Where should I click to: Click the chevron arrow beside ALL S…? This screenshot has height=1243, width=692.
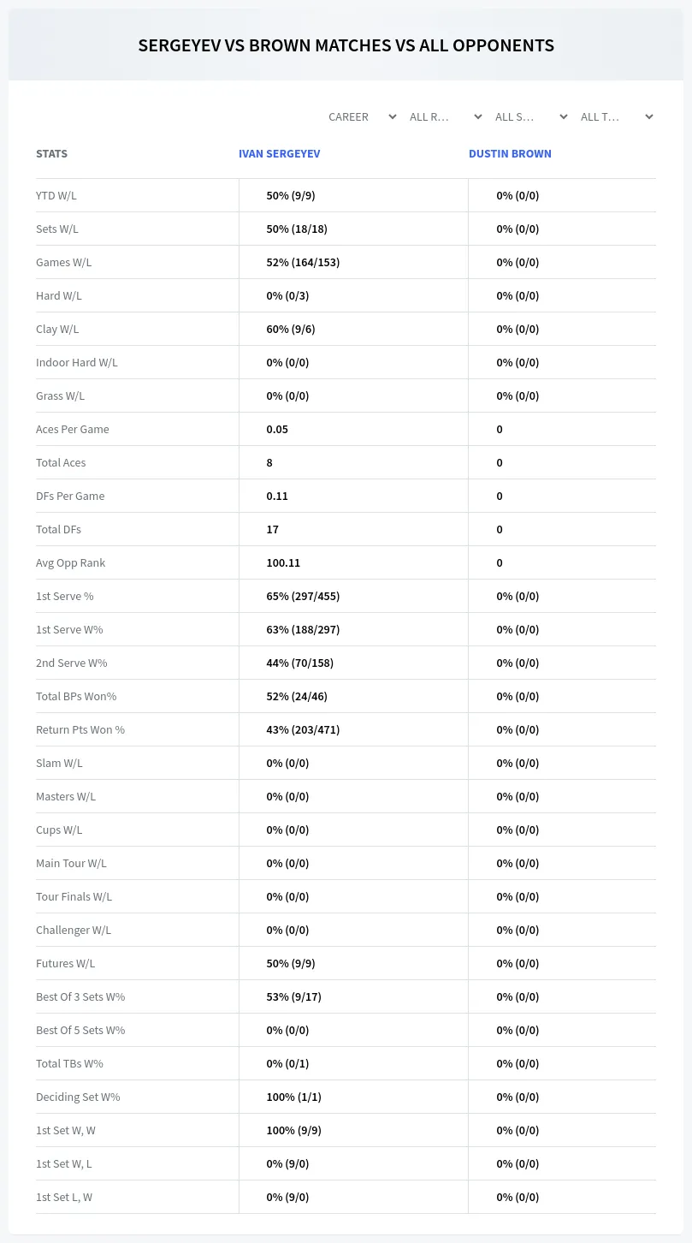click(x=564, y=116)
